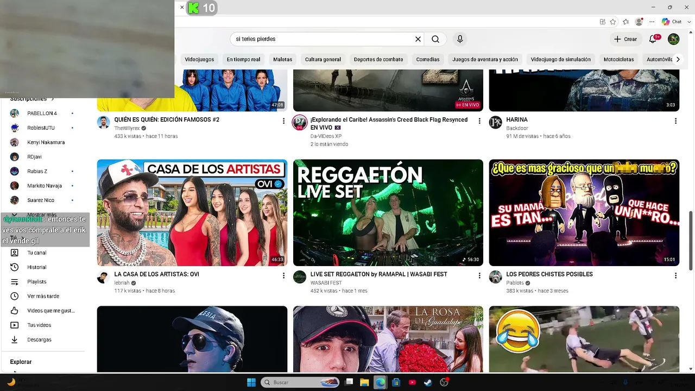This screenshot has height=391, width=695.
Task: Select the Motocicletas filter chip
Action: coord(619,59)
